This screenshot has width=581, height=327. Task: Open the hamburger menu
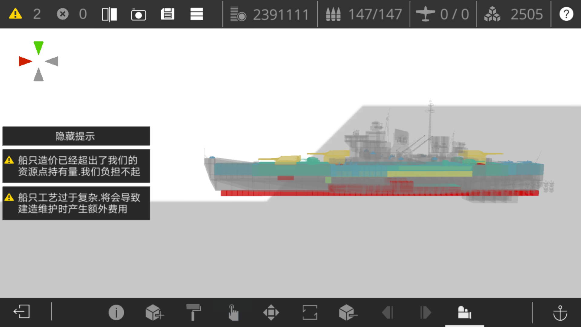(x=196, y=14)
